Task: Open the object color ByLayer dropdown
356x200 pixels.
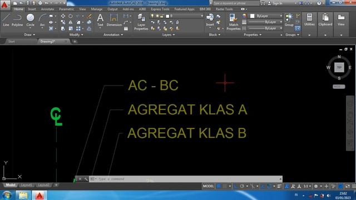Action: [266, 16]
